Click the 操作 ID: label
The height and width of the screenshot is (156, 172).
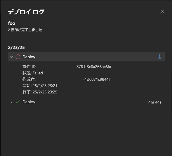pos(29,67)
